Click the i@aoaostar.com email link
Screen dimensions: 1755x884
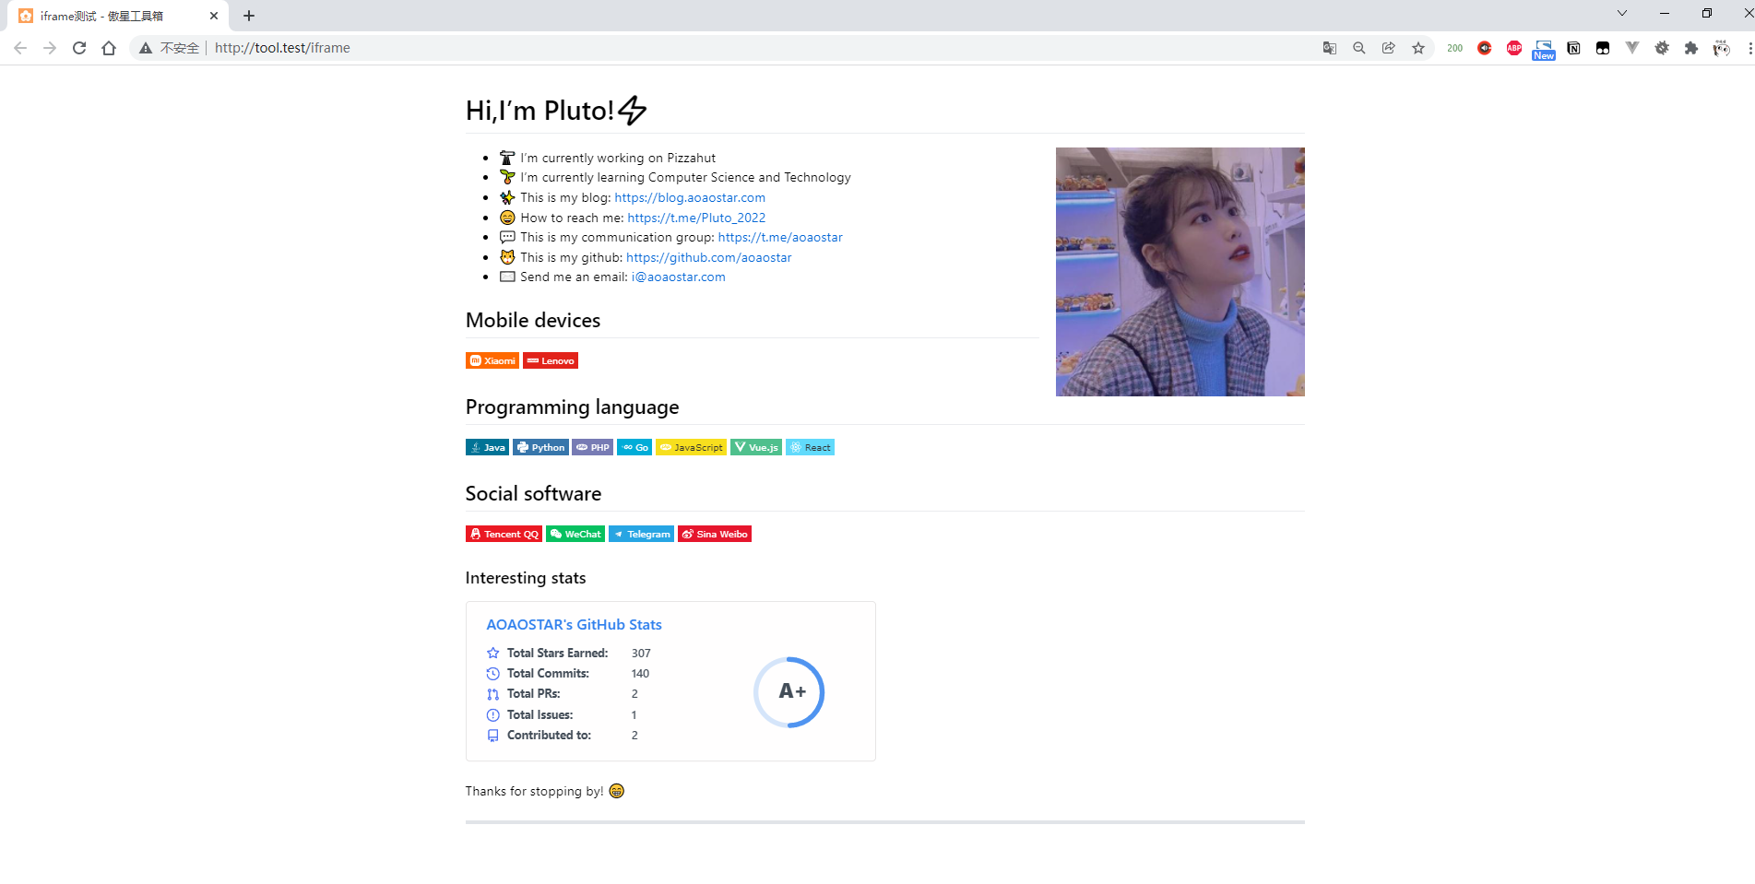tap(678, 277)
